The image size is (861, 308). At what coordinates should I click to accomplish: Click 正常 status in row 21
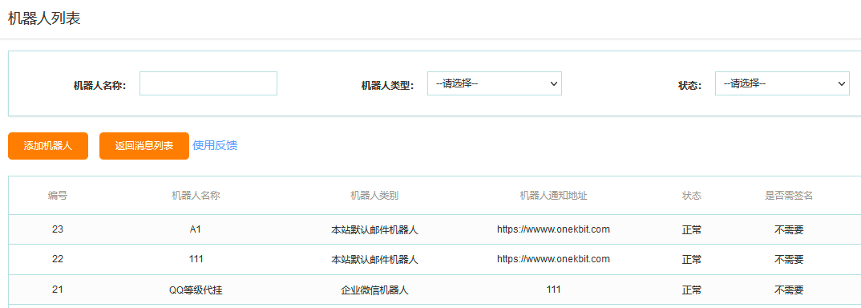692,290
